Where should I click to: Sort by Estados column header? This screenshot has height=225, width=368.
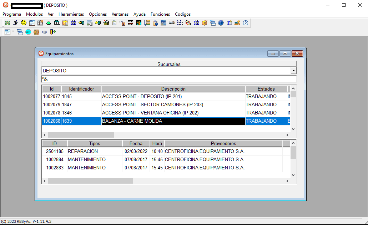click(266, 89)
